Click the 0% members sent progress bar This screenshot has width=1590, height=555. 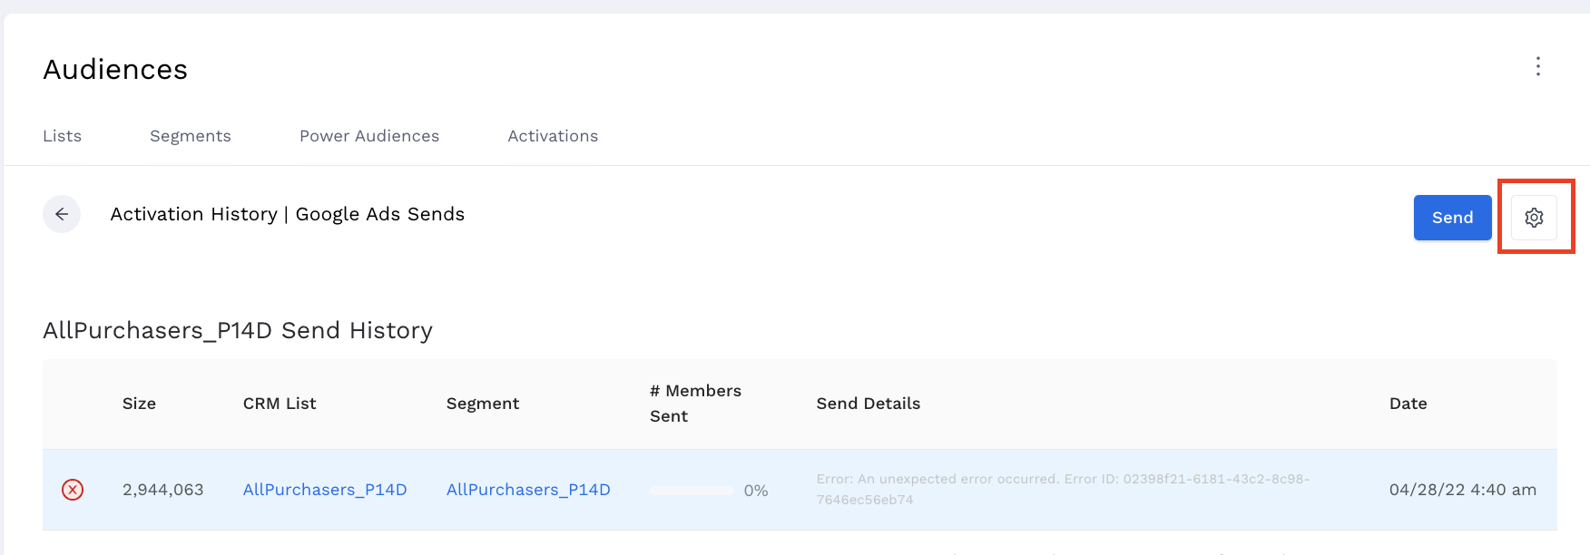tap(692, 491)
